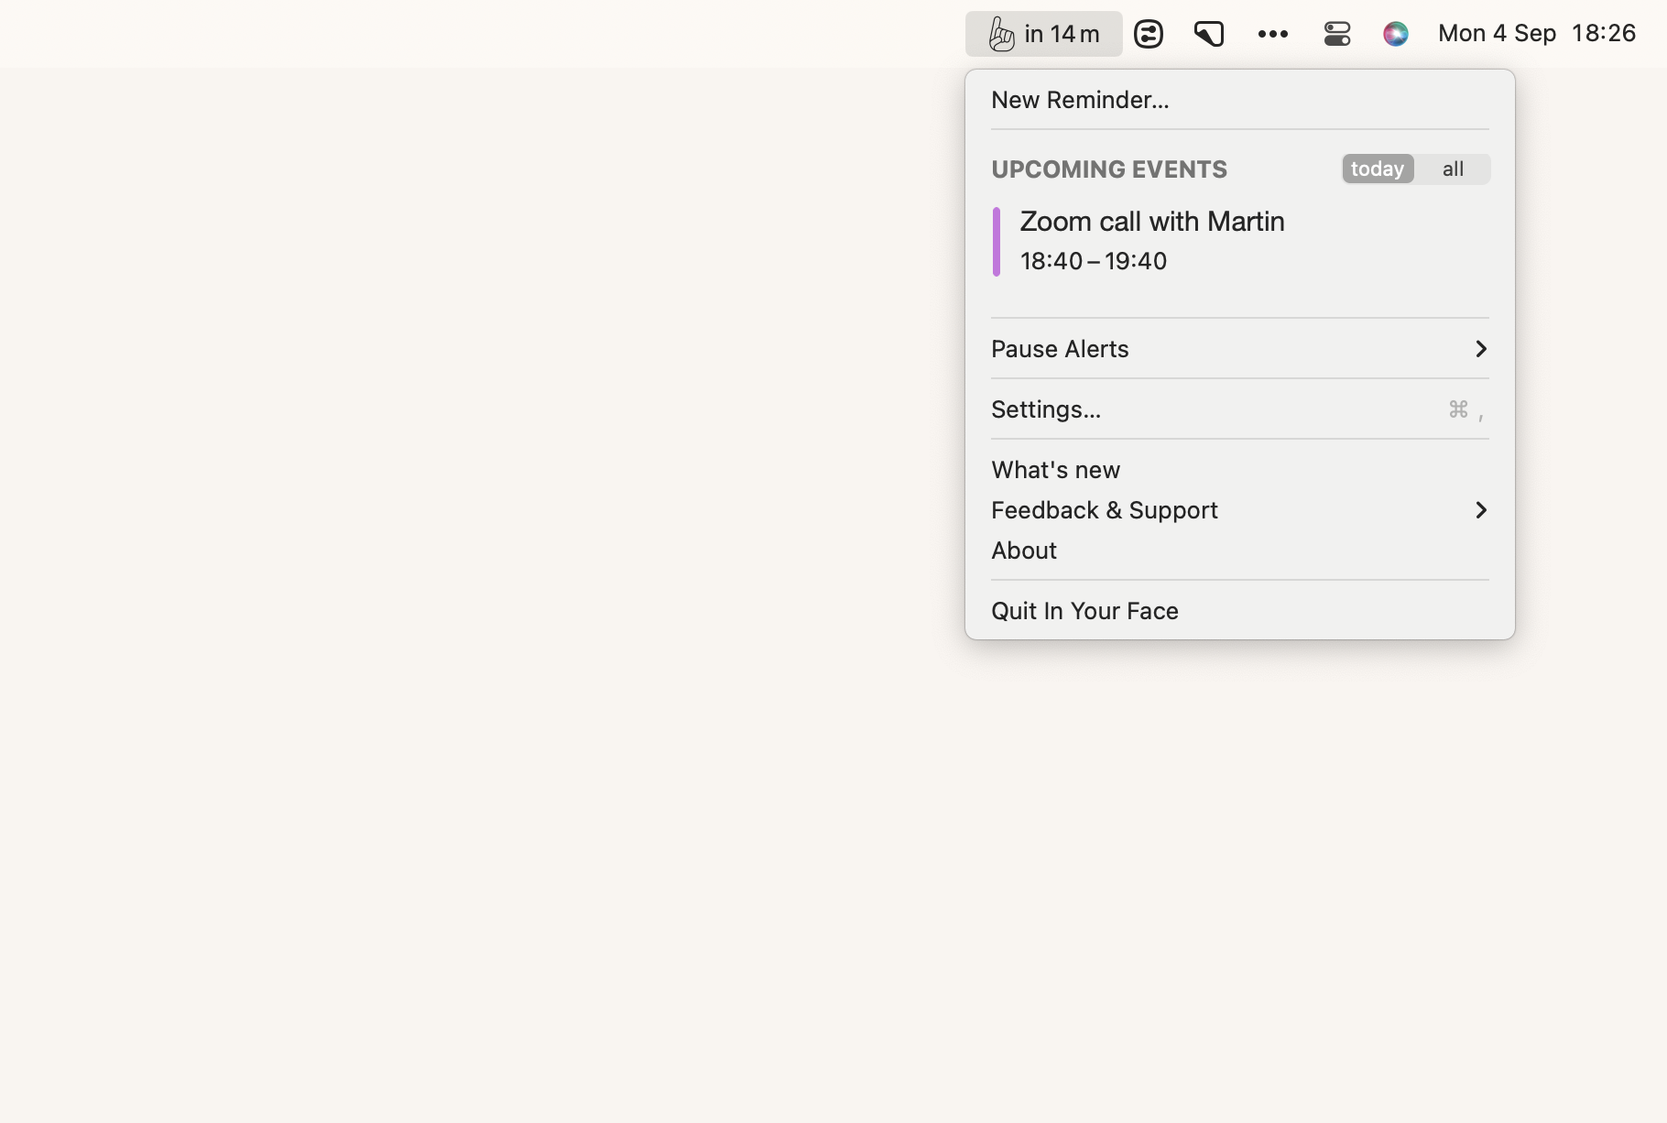Screen dimensions: 1667x1123
Task: Select New Reminder…
Action: pos(1080,100)
